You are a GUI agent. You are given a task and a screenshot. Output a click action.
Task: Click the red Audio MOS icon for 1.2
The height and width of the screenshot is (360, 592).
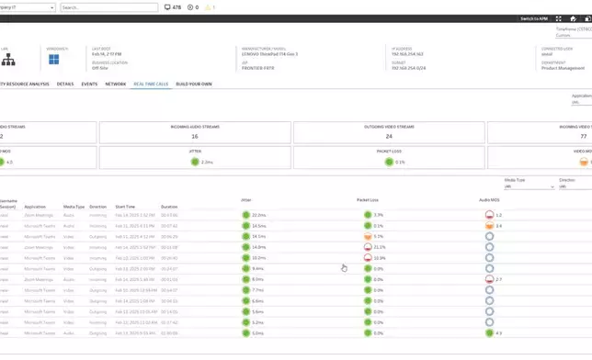click(489, 215)
